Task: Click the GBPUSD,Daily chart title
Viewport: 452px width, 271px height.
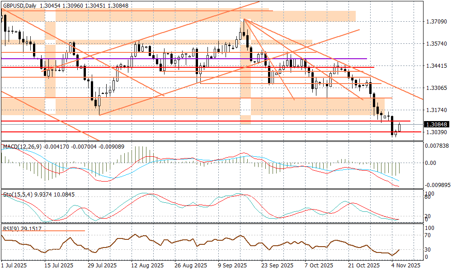Action: [19, 4]
